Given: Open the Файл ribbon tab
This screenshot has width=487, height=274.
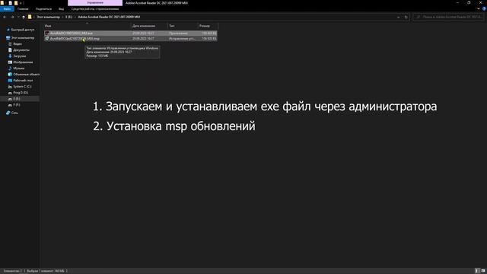Looking at the screenshot, I should pyautogui.click(x=7, y=9).
